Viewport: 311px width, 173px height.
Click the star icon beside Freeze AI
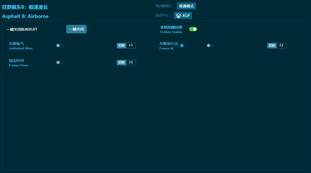pyautogui.click(x=182, y=45)
